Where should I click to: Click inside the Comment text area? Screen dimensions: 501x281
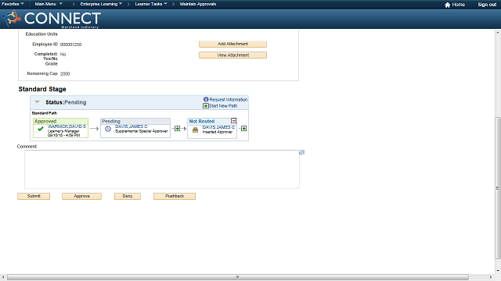[162, 169]
